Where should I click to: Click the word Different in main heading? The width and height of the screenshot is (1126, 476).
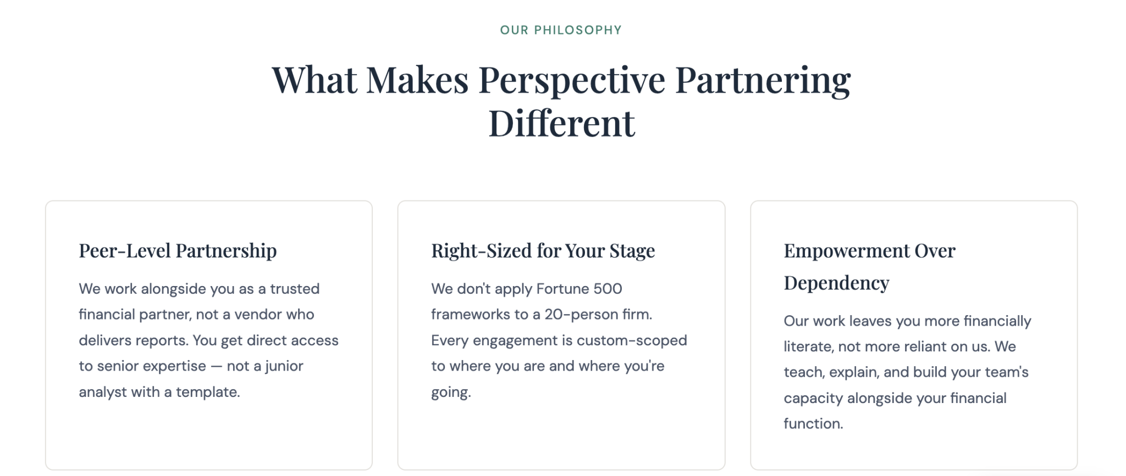click(561, 123)
